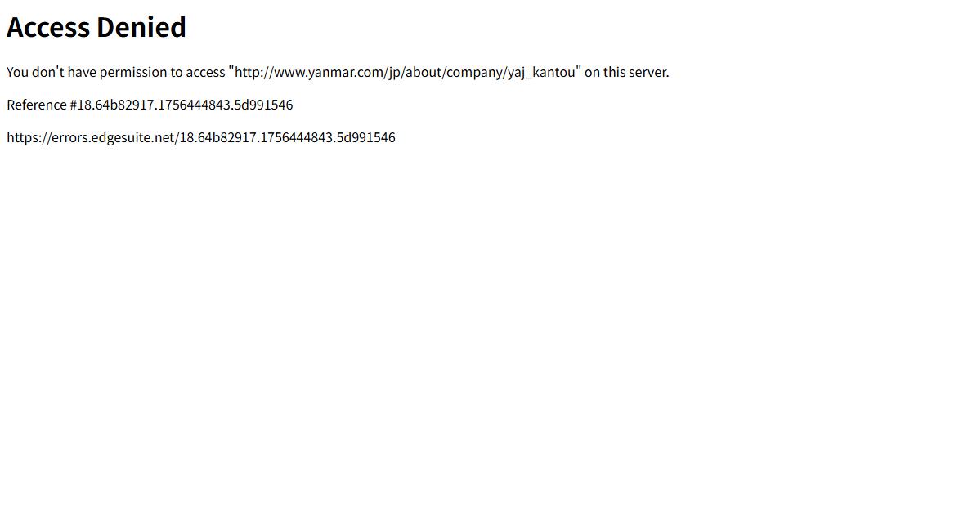This screenshot has width=968, height=510.
Task: Click the word Denied in the heading
Action: [141, 27]
